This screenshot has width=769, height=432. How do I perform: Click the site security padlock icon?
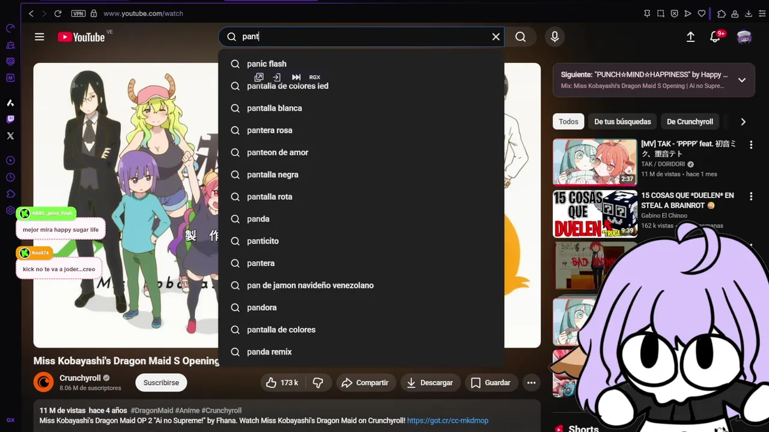click(x=93, y=13)
